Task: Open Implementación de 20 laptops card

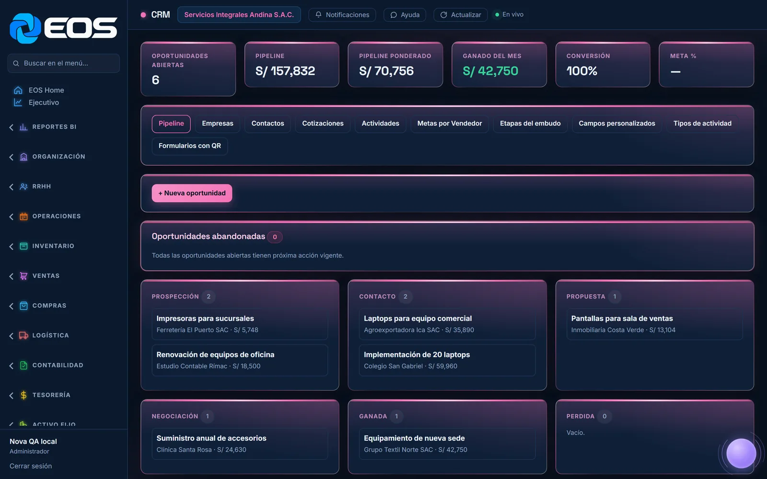Action: click(x=447, y=360)
